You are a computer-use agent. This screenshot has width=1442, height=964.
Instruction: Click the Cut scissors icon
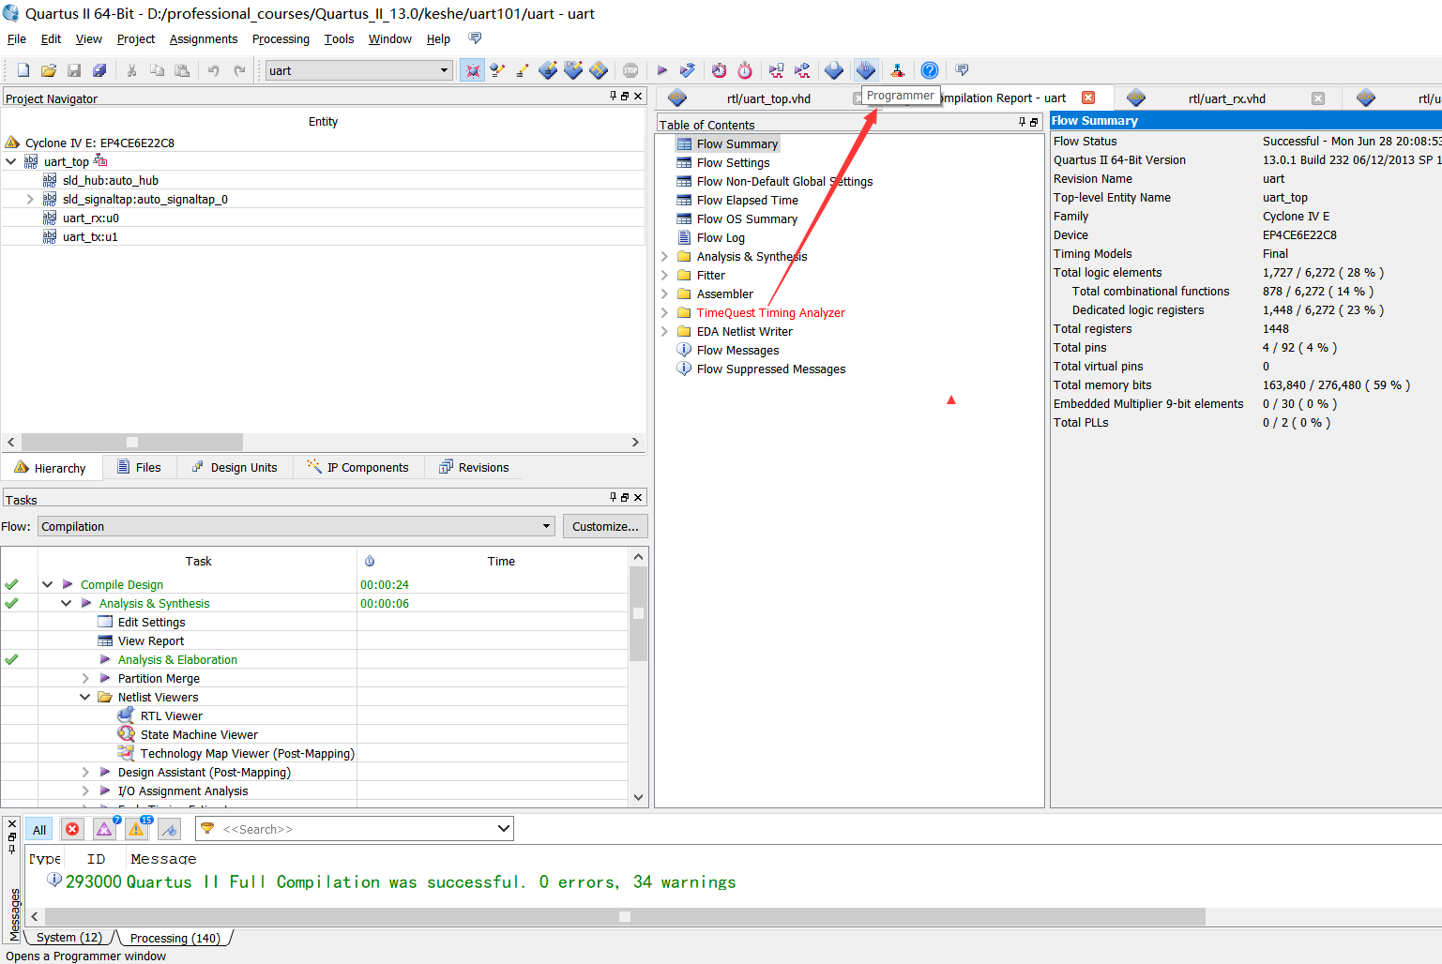[x=131, y=70]
